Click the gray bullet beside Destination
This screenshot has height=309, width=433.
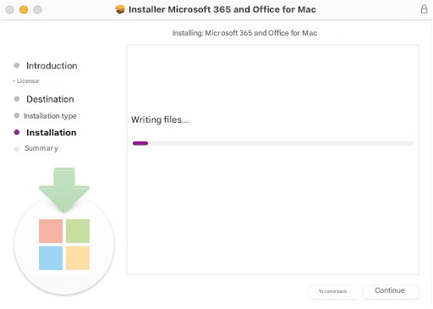17,99
